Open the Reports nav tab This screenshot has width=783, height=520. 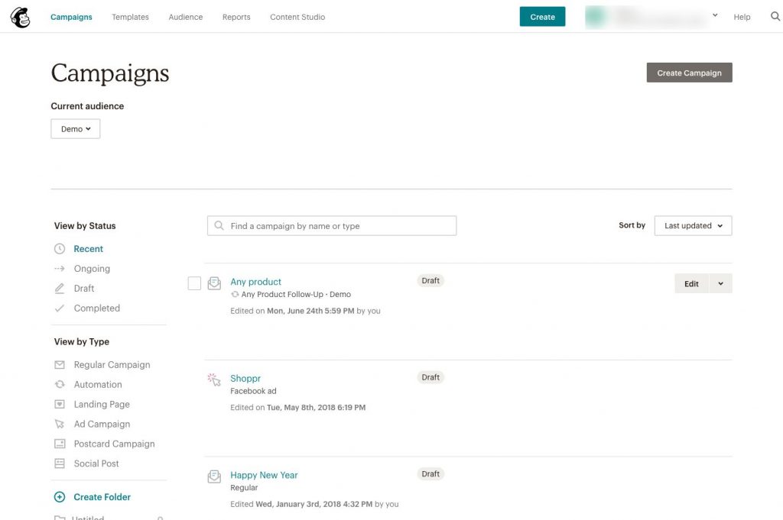coord(236,17)
